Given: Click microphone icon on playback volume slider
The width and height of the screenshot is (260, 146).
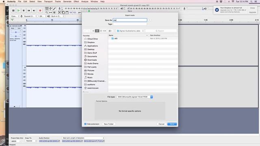Looking at the screenshot, I should pyautogui.click(x=184, y=9).
